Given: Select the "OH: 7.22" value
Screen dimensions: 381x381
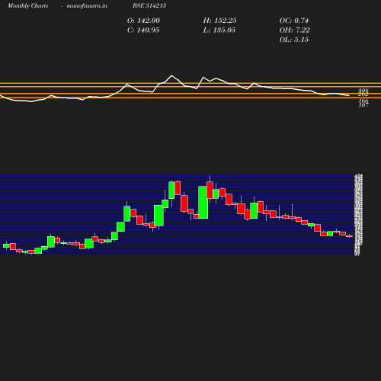Looking at the screenshot, I should click(x=295, y=30).
